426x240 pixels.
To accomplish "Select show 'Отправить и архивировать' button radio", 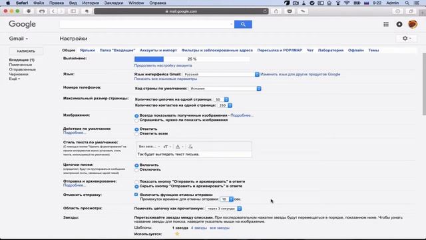I will (136, 182).
